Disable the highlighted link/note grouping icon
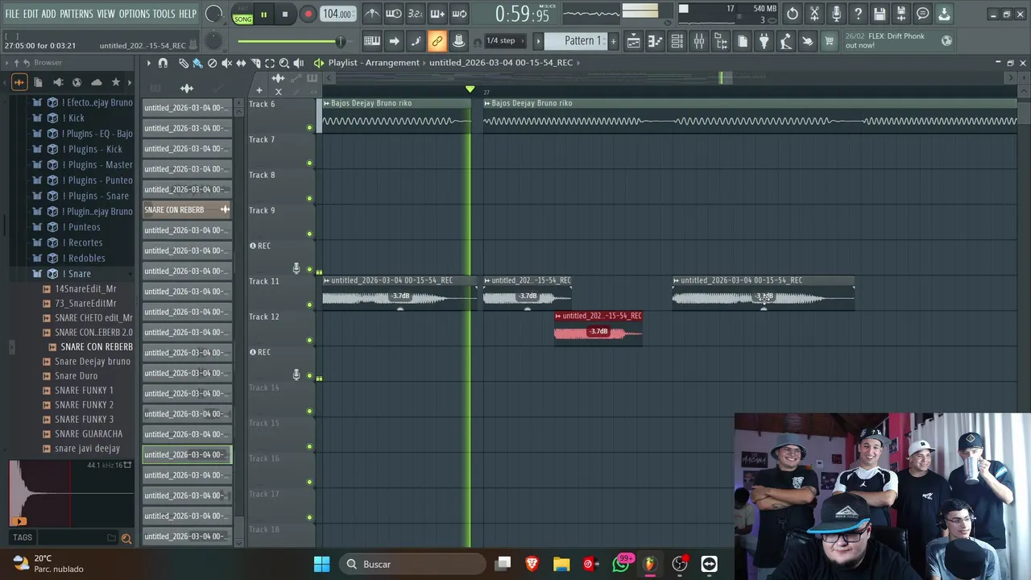Screen dimensions: 1031x580 pos(437,41)
